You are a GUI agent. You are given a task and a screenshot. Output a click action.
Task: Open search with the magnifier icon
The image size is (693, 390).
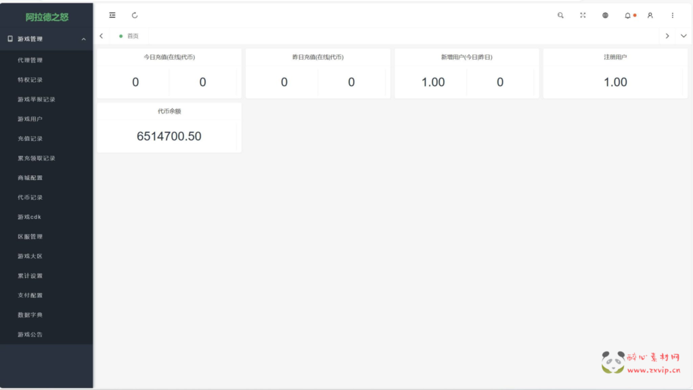pos(560,15)
